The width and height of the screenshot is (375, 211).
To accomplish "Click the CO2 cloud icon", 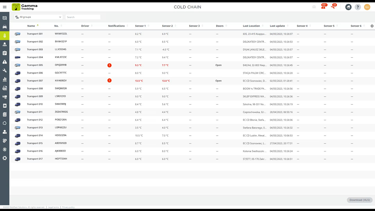I will click(348, 7).
